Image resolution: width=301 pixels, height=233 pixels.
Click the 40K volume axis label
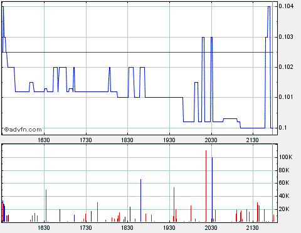point(284,196)
